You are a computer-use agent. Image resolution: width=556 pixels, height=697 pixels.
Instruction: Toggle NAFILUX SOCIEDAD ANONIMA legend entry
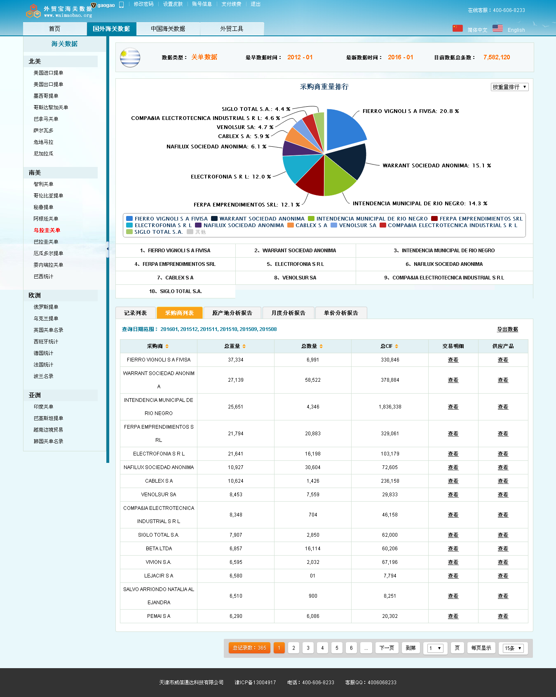239,225
